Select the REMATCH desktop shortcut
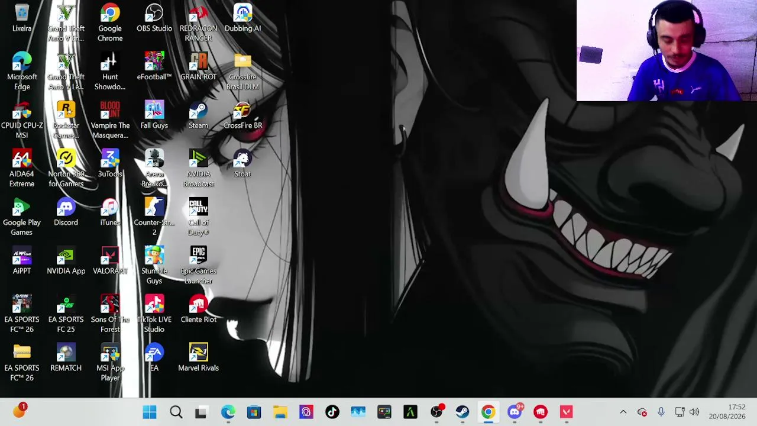This screenshot has height=426, width=757. point(66,358)
